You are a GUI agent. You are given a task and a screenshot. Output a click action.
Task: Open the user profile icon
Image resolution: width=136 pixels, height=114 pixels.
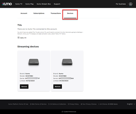(131, 4)
